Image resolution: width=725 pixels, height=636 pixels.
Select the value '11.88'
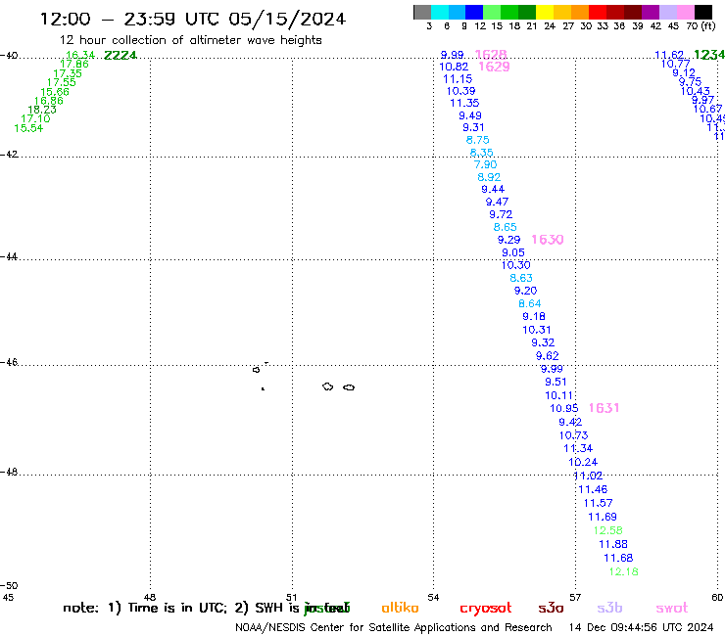point(613,545)
